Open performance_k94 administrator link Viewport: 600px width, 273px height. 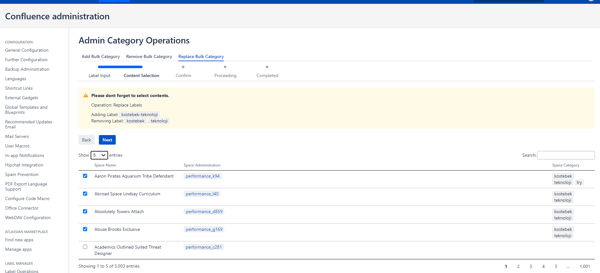coord(203,176)
